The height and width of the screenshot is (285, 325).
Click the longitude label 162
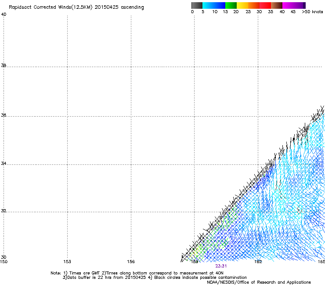(258, 262)
